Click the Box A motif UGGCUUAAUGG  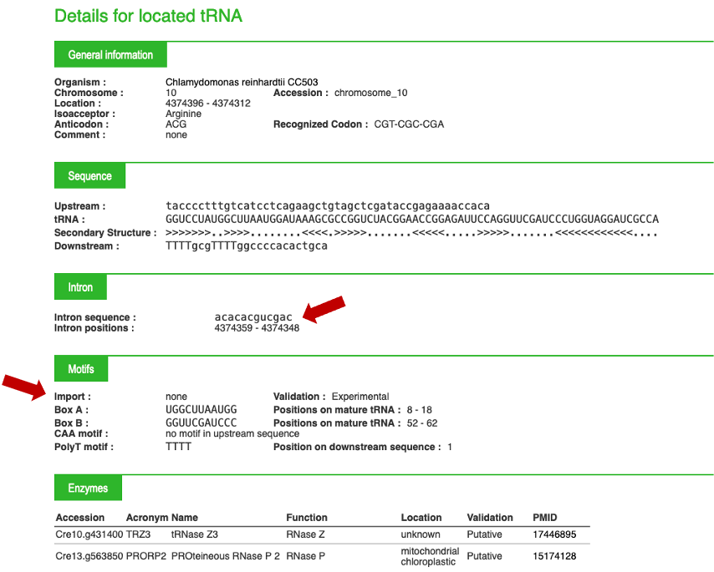[x=201, y=410]
